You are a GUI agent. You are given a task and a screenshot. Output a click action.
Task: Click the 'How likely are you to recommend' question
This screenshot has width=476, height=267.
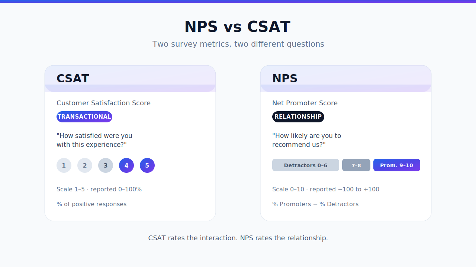pos(307,140)
